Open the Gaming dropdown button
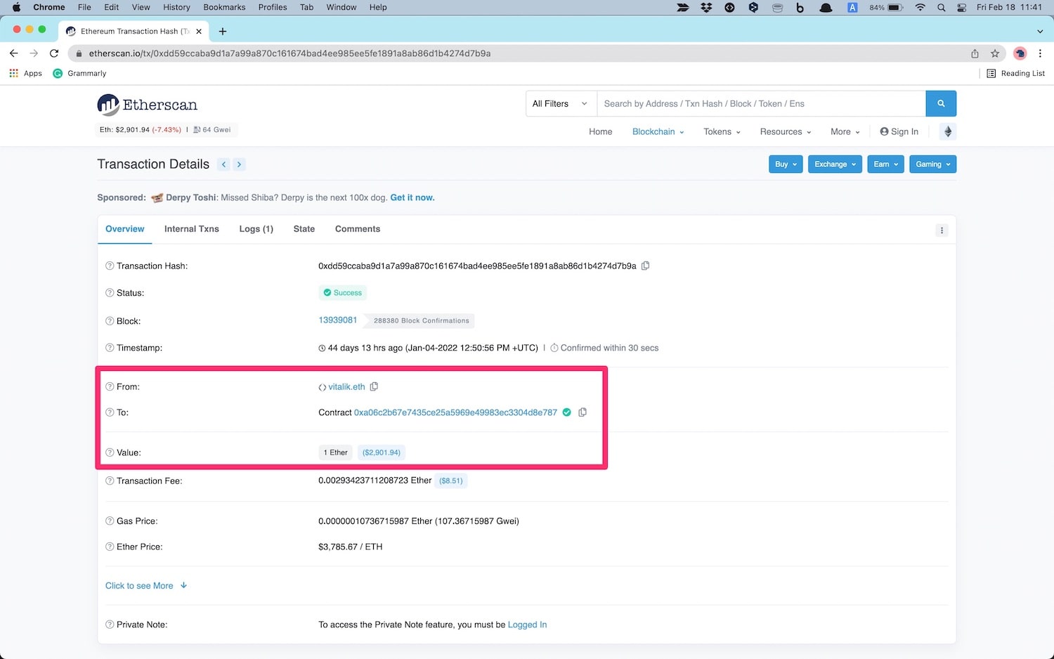This screenshot has width=1054, height=659. click(932, 164)
